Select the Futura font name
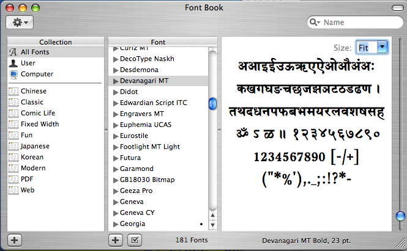Screen dimensions: 407x251 pos(130,158)
